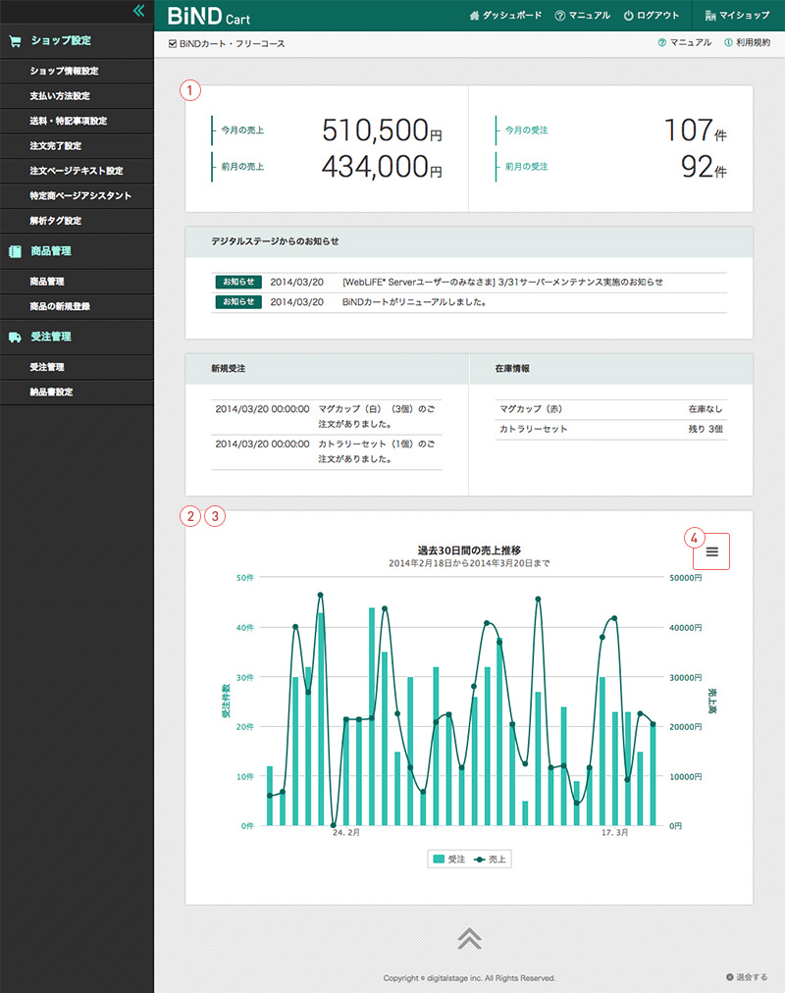Expand the 商品管理 section header
Image resolution: width=785 pixels, height=993 pixels.
point(51,251)
